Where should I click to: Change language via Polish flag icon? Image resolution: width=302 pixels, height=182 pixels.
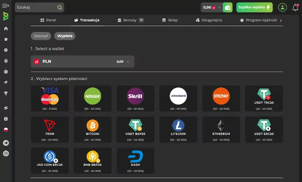(x=6, y=130)
